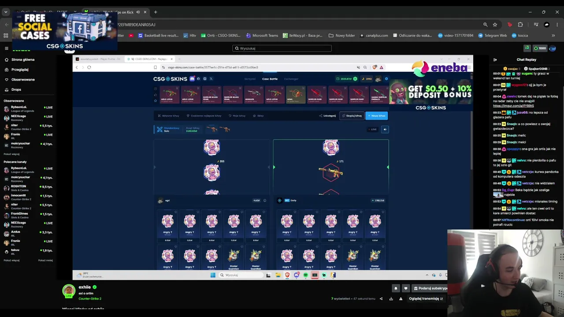564x317 pixels.
Task: Open the canalplus.com bookmark
Action: tap(374, 35)
